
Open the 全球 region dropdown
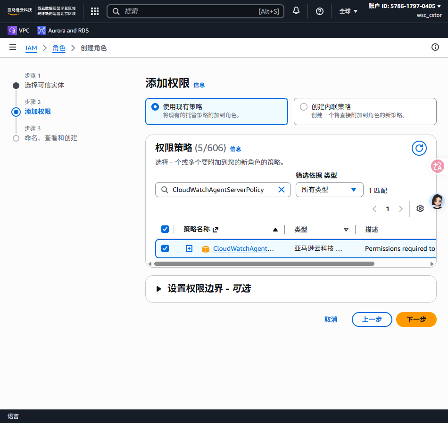pos(348,11)
